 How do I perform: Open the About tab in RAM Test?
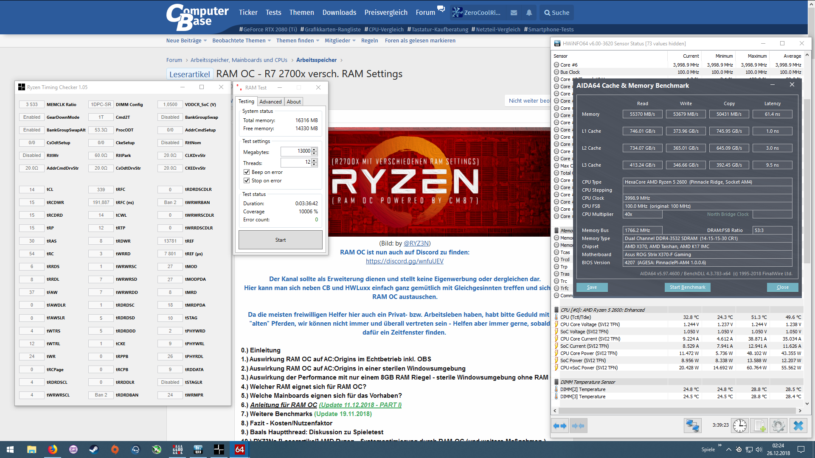click(293, 102)
